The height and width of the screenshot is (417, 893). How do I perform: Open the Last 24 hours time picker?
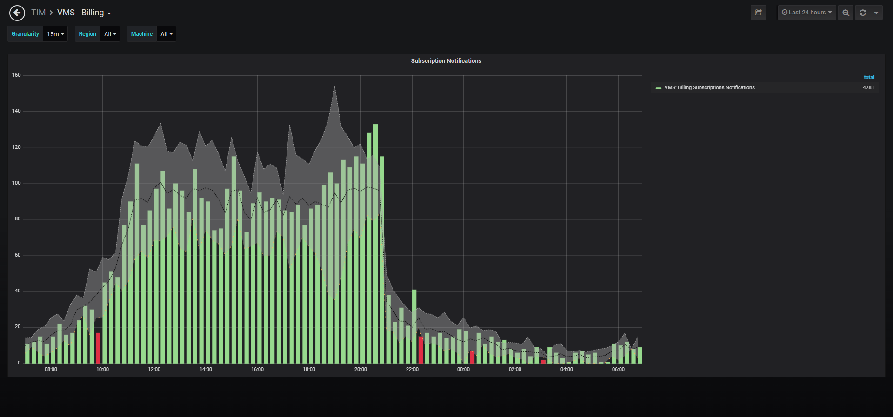click(807, 13)
